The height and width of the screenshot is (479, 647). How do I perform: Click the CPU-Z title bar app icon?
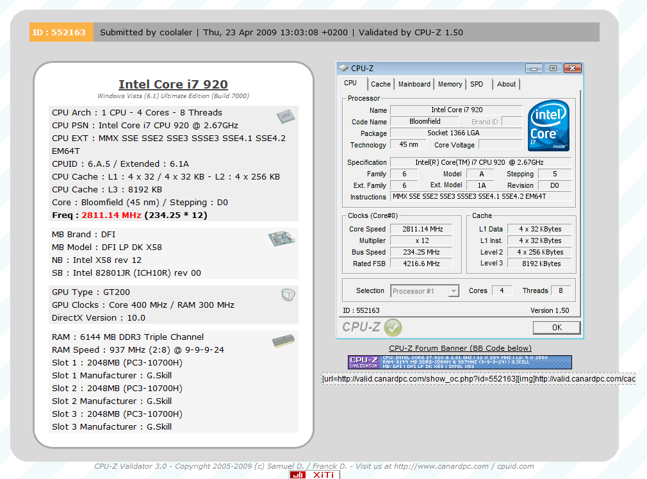pyautogui.click(x=344, y=68)
